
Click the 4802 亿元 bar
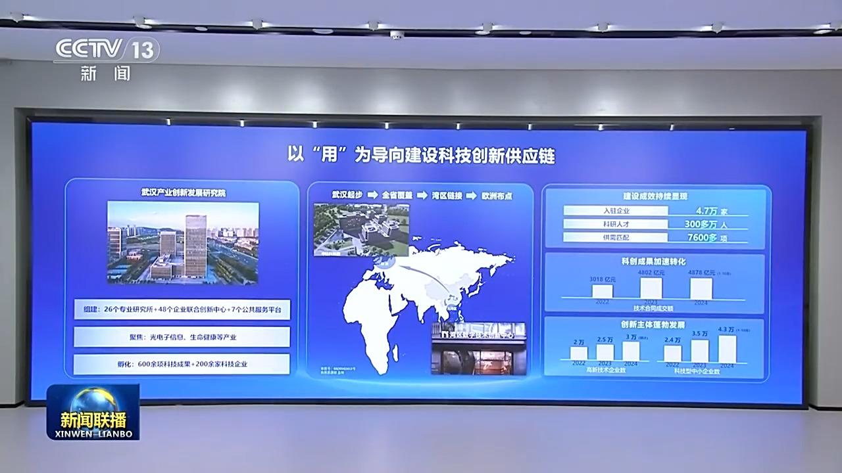click(x=651, y=288)
